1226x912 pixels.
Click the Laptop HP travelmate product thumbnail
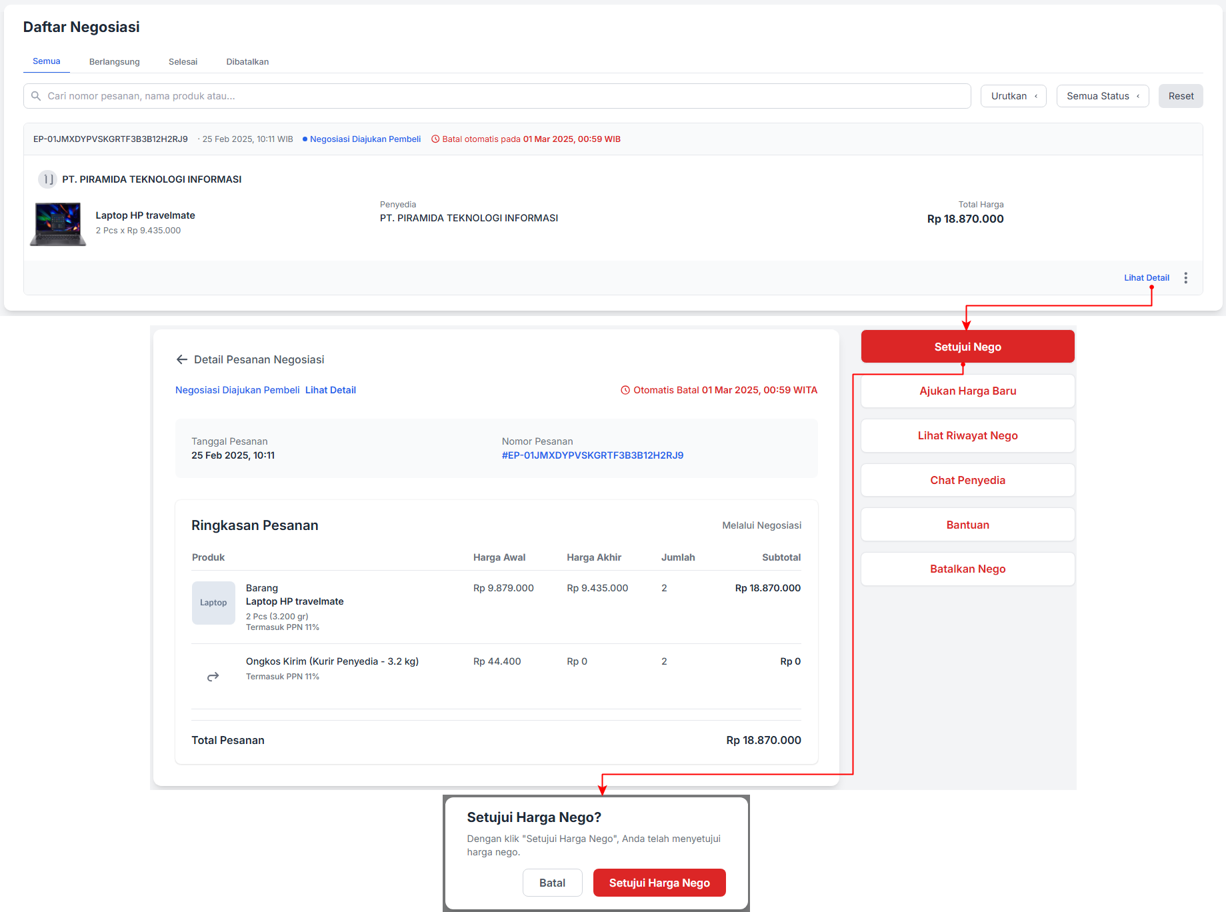pyautogui.click(x=58, y=224)
